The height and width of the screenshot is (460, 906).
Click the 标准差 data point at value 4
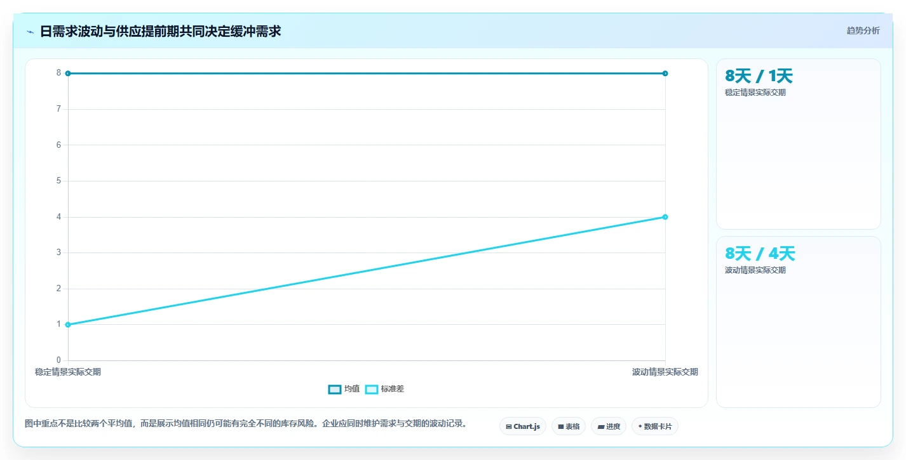pyautogui.click(x=665, y=217)
